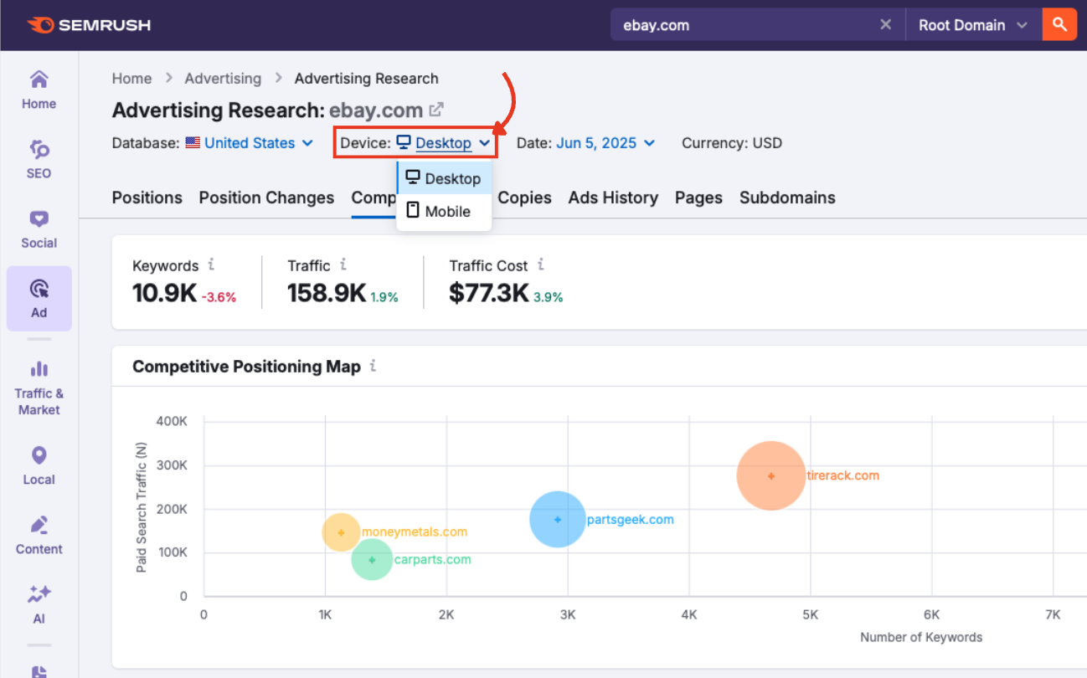Click the tirerack.com orange bubble
Screen dimensions: 1087x678
click(x=771, y=475)
